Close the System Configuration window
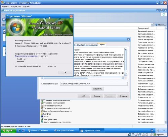 click(128, 40)
